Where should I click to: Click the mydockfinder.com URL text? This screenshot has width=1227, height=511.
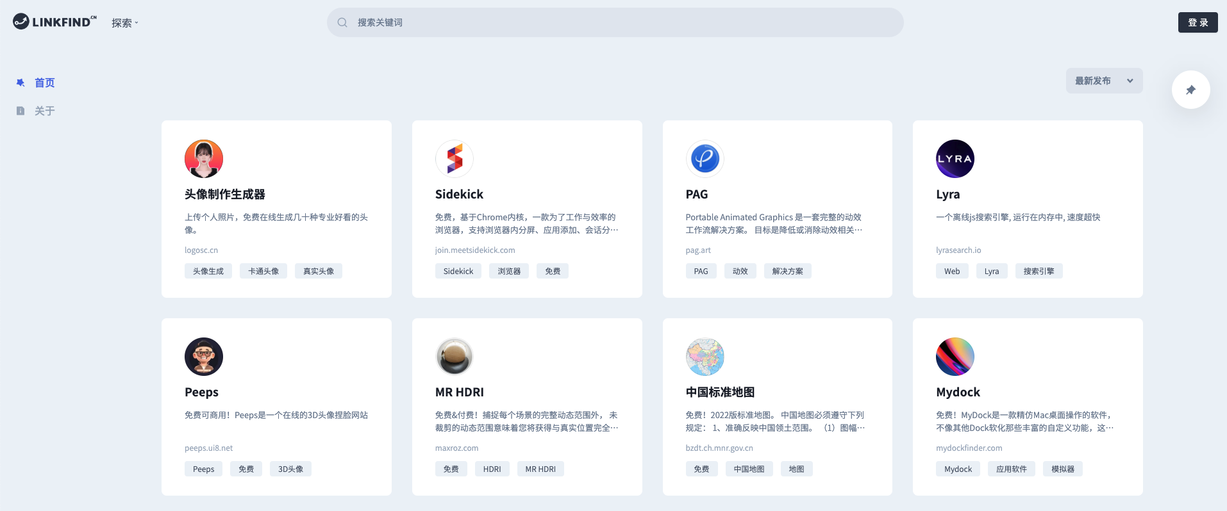(969, 448)
